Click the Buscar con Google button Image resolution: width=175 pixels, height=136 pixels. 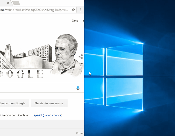pyautogui.click(x=15, y=103)
